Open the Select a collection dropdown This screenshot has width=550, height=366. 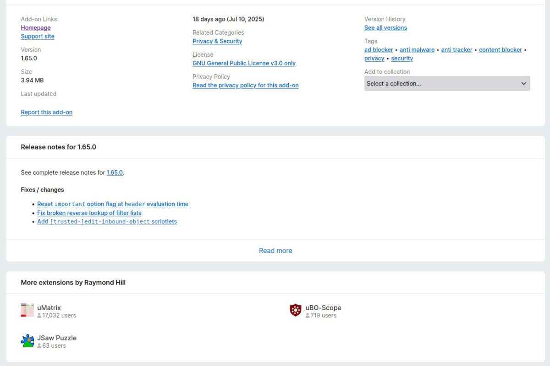447,83
